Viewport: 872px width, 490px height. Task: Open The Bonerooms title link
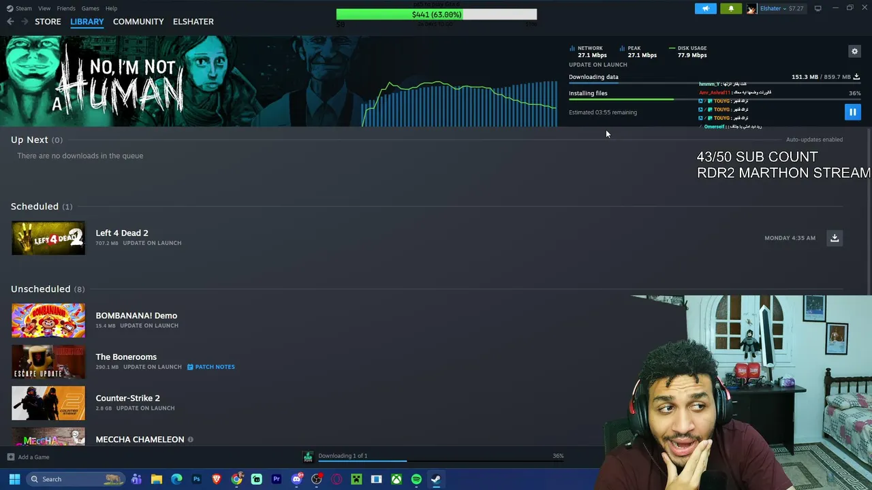[126, 357]
